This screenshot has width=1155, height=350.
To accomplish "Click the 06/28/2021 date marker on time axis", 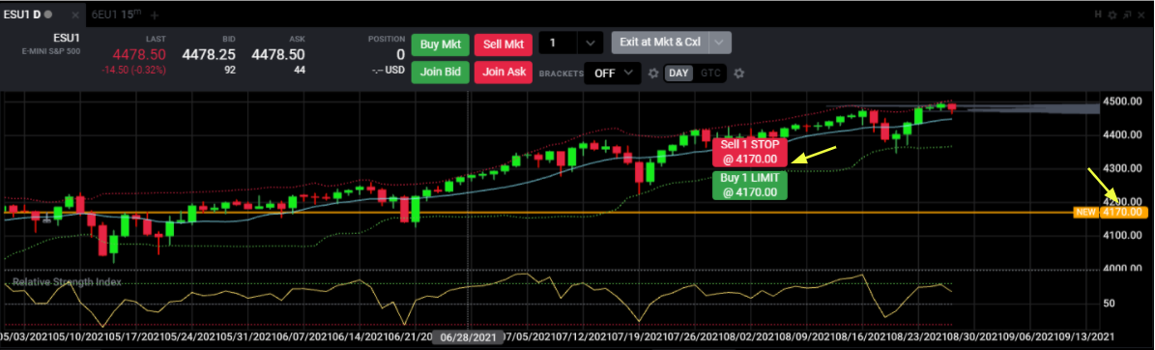I will pos(467,336).
